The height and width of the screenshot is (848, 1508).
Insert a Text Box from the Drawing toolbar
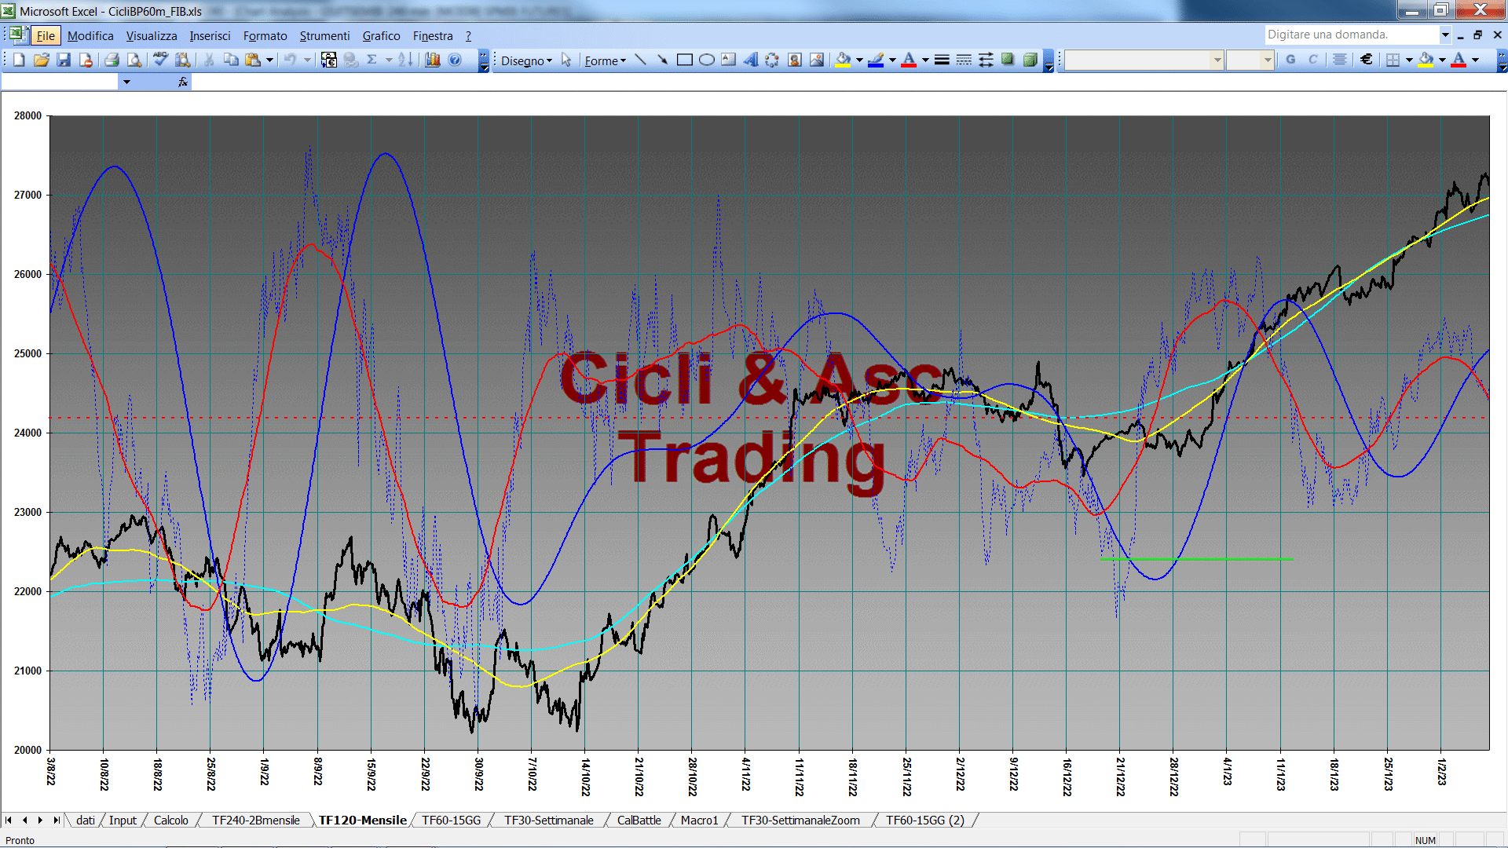click(729, 60)
